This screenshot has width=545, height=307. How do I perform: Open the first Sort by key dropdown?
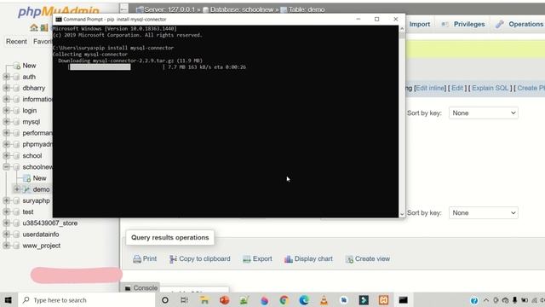click(x=483, y=113)
